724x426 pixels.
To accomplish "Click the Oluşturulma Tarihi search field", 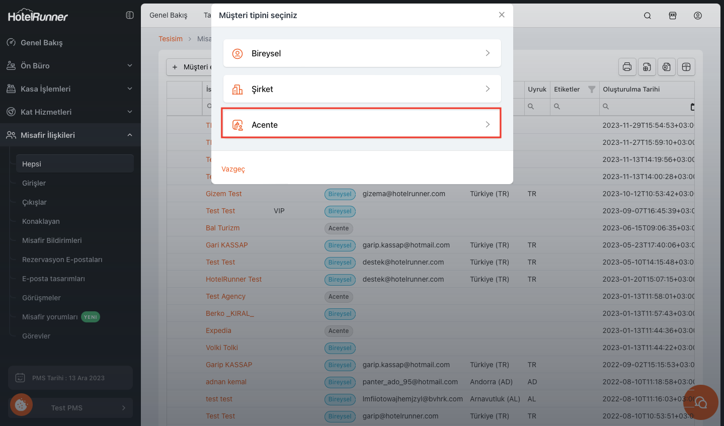I will click(647, 107).
